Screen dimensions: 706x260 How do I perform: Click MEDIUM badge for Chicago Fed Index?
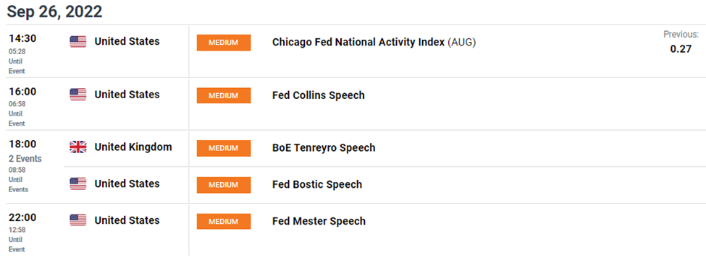pyautogui.click(x=224, y=43)
